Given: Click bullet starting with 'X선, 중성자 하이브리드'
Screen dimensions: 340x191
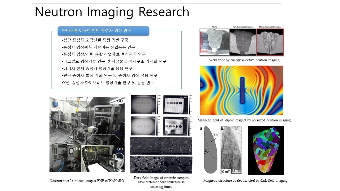Looking at the screenshot, I should (x=107, y=83).
